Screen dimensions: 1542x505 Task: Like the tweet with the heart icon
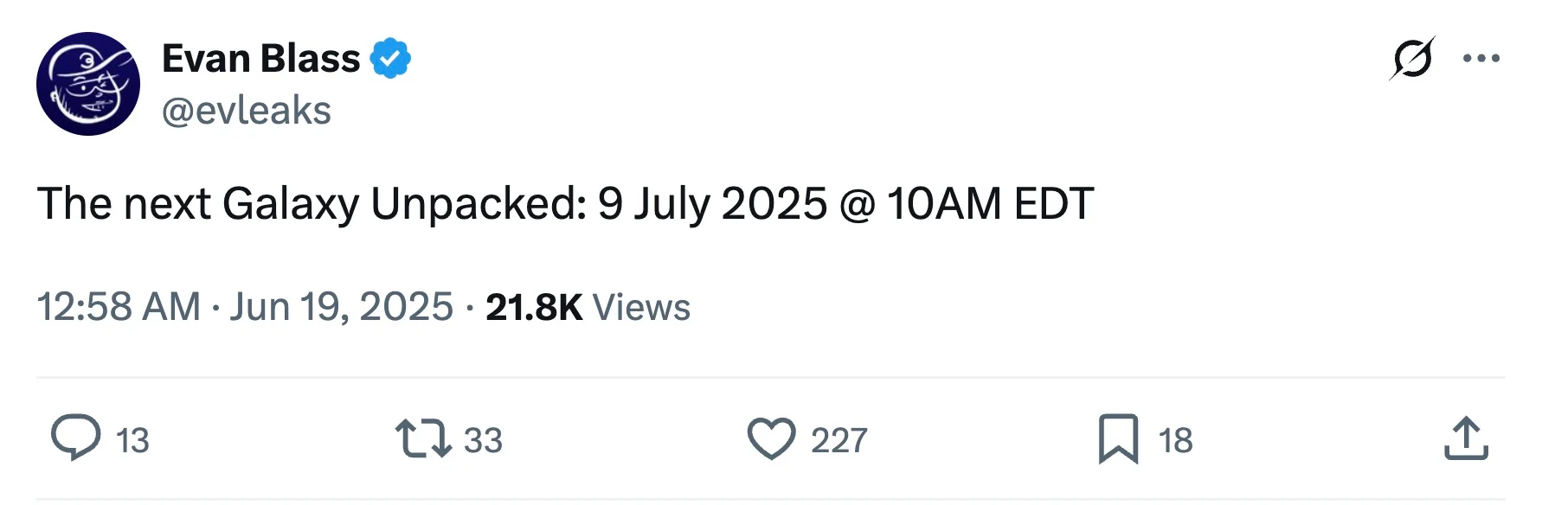771,438
